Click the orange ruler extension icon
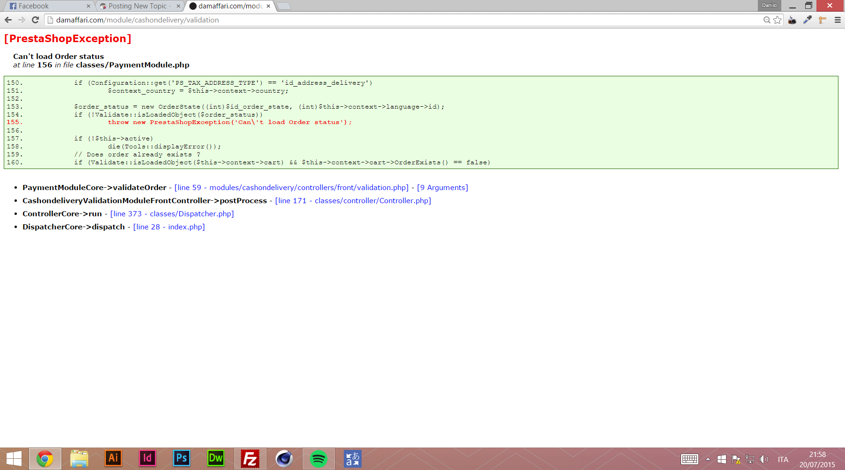The height and width of the screenshot is (470, 845). click(823, 20)
